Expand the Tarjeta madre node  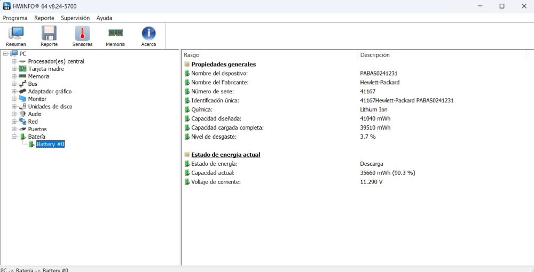point(14,69)
